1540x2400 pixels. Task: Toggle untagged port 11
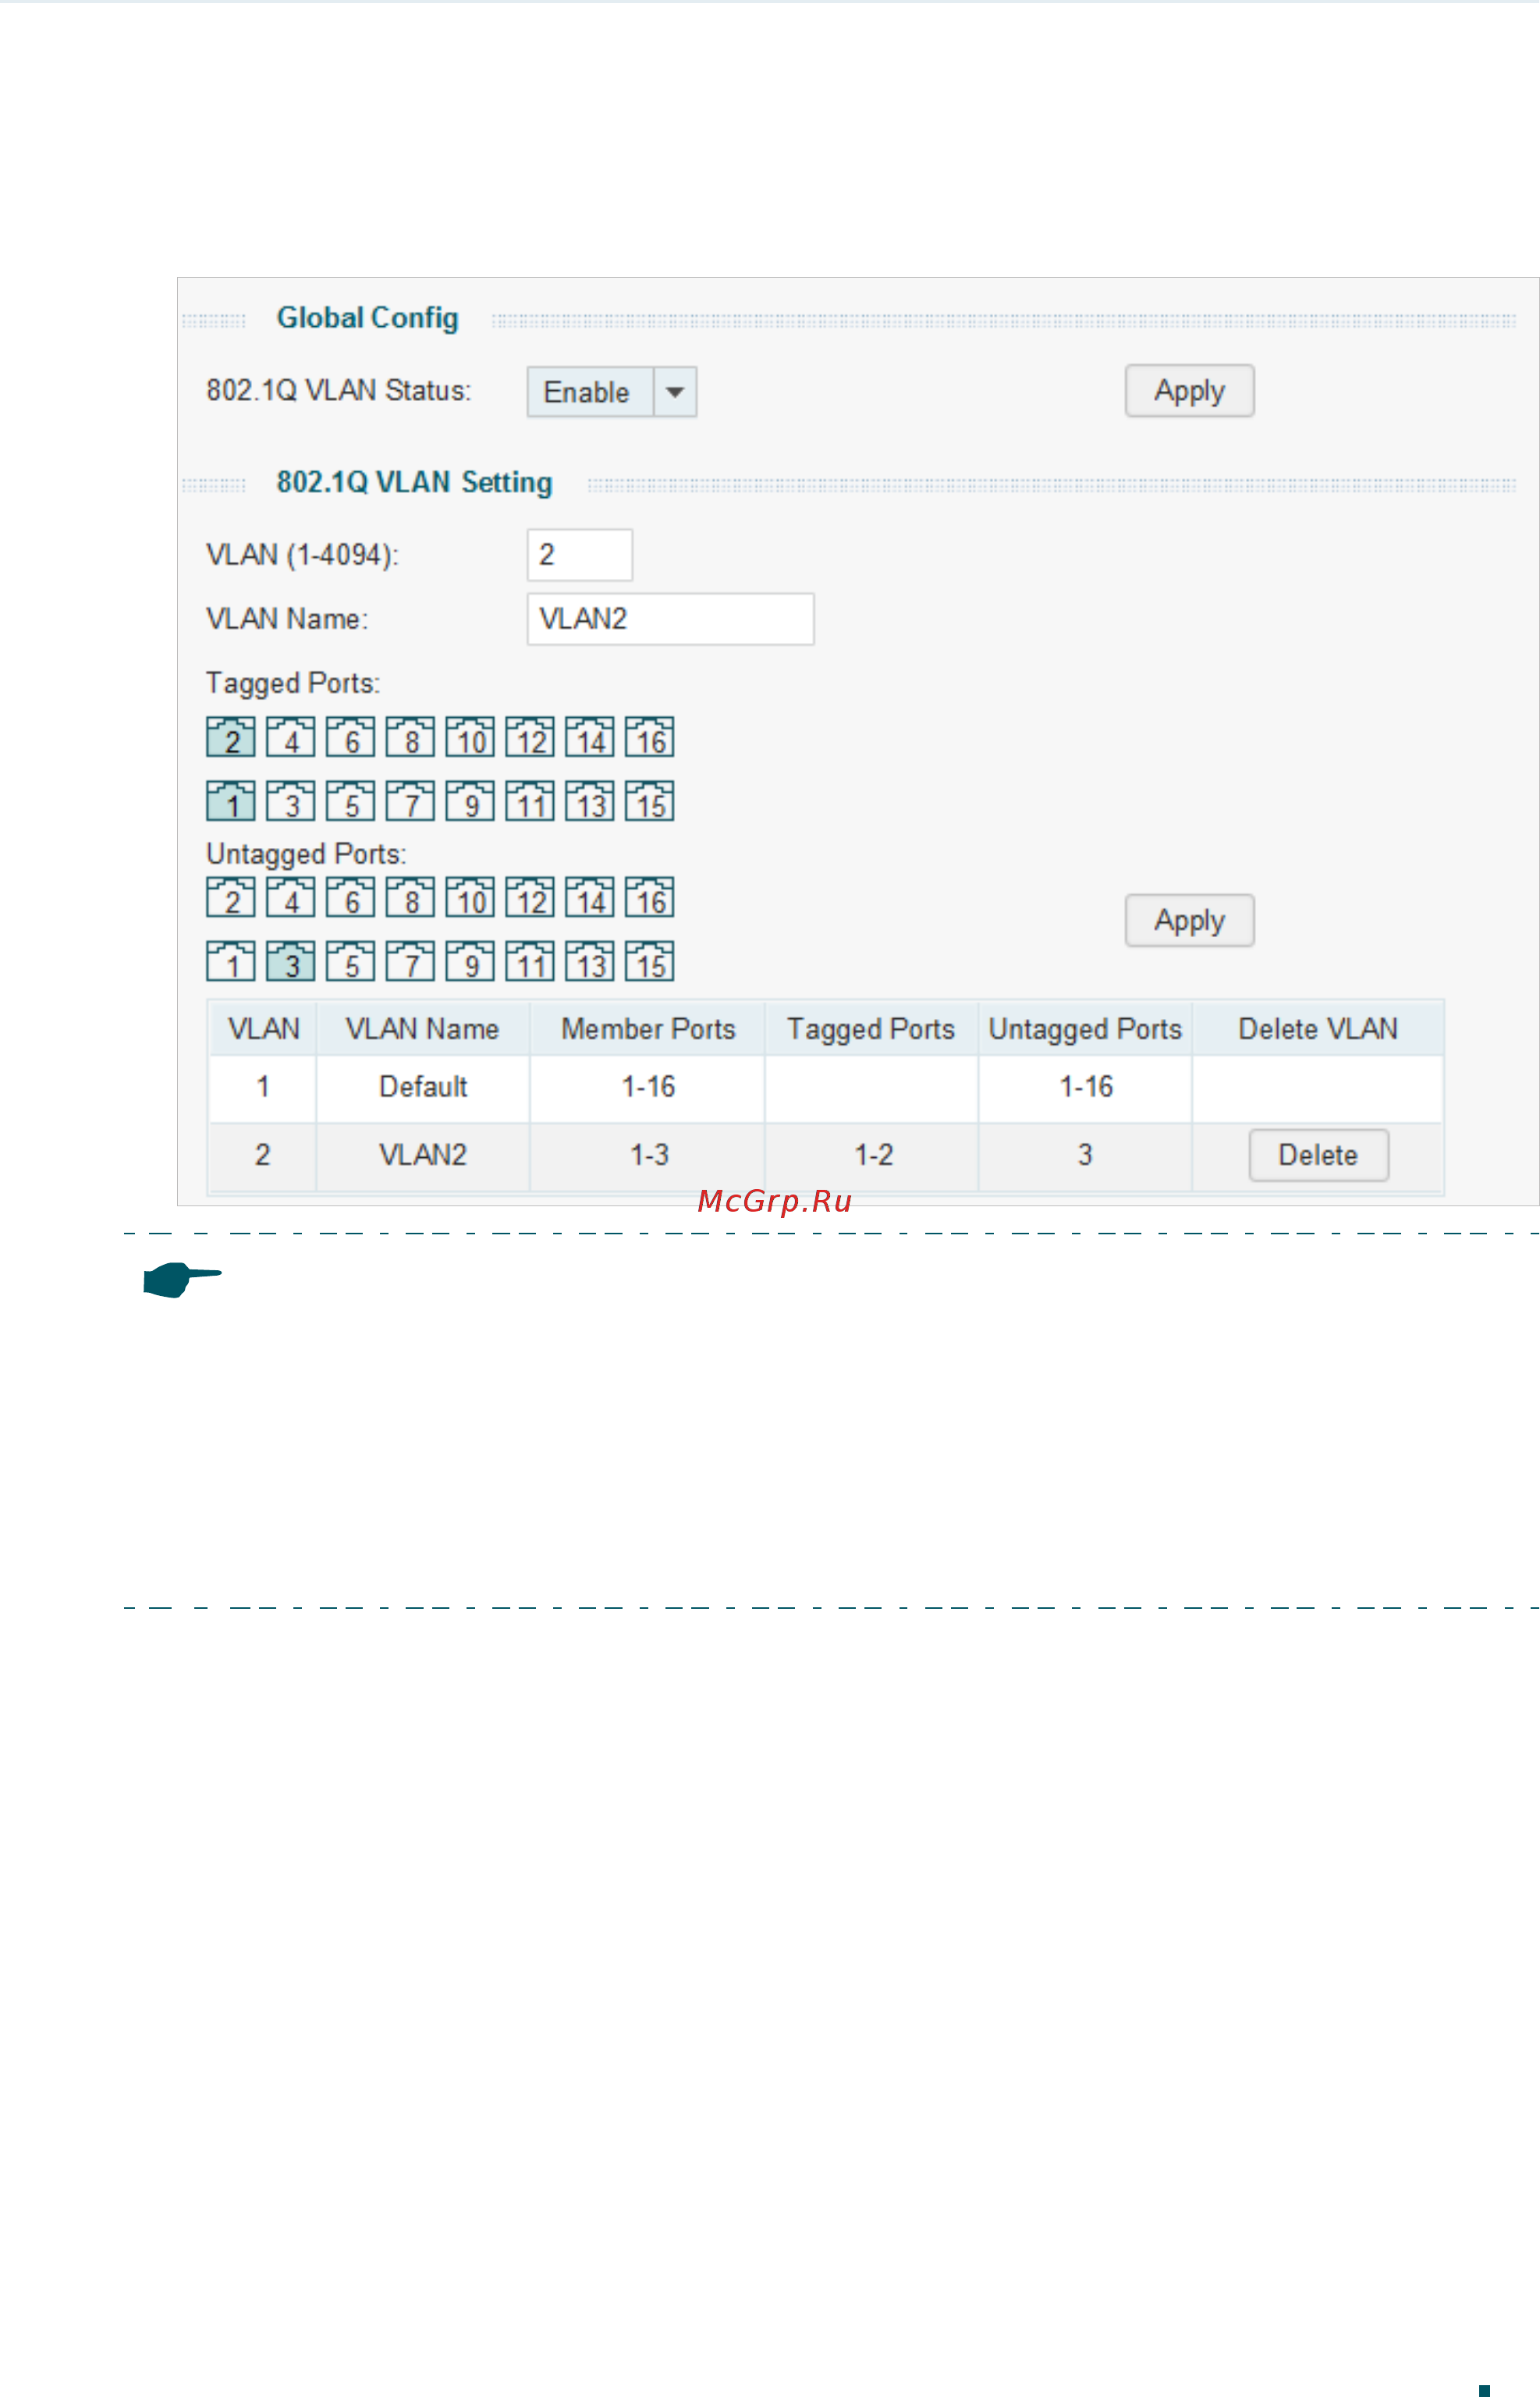(530, 961)
